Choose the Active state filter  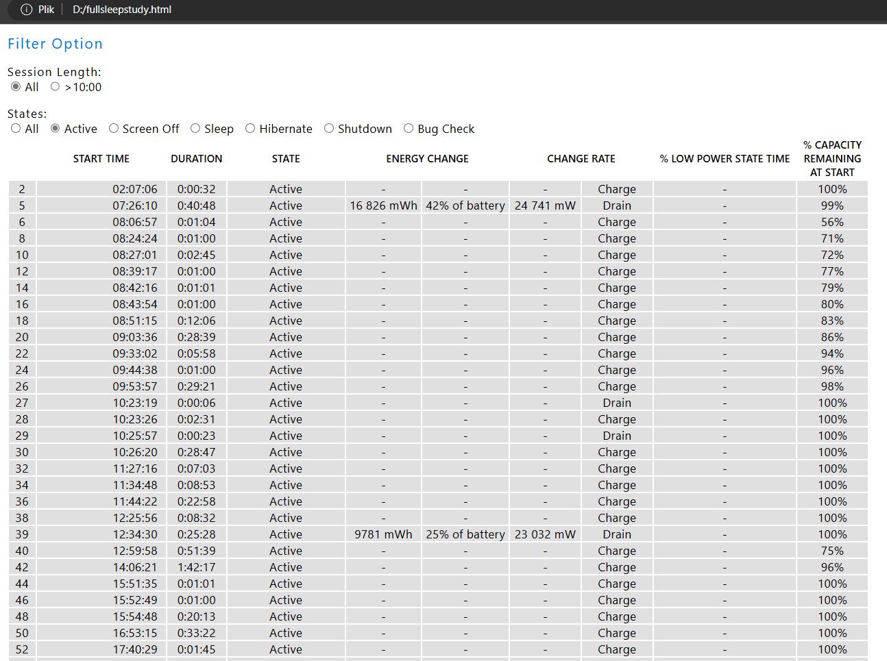pos(56,129)
